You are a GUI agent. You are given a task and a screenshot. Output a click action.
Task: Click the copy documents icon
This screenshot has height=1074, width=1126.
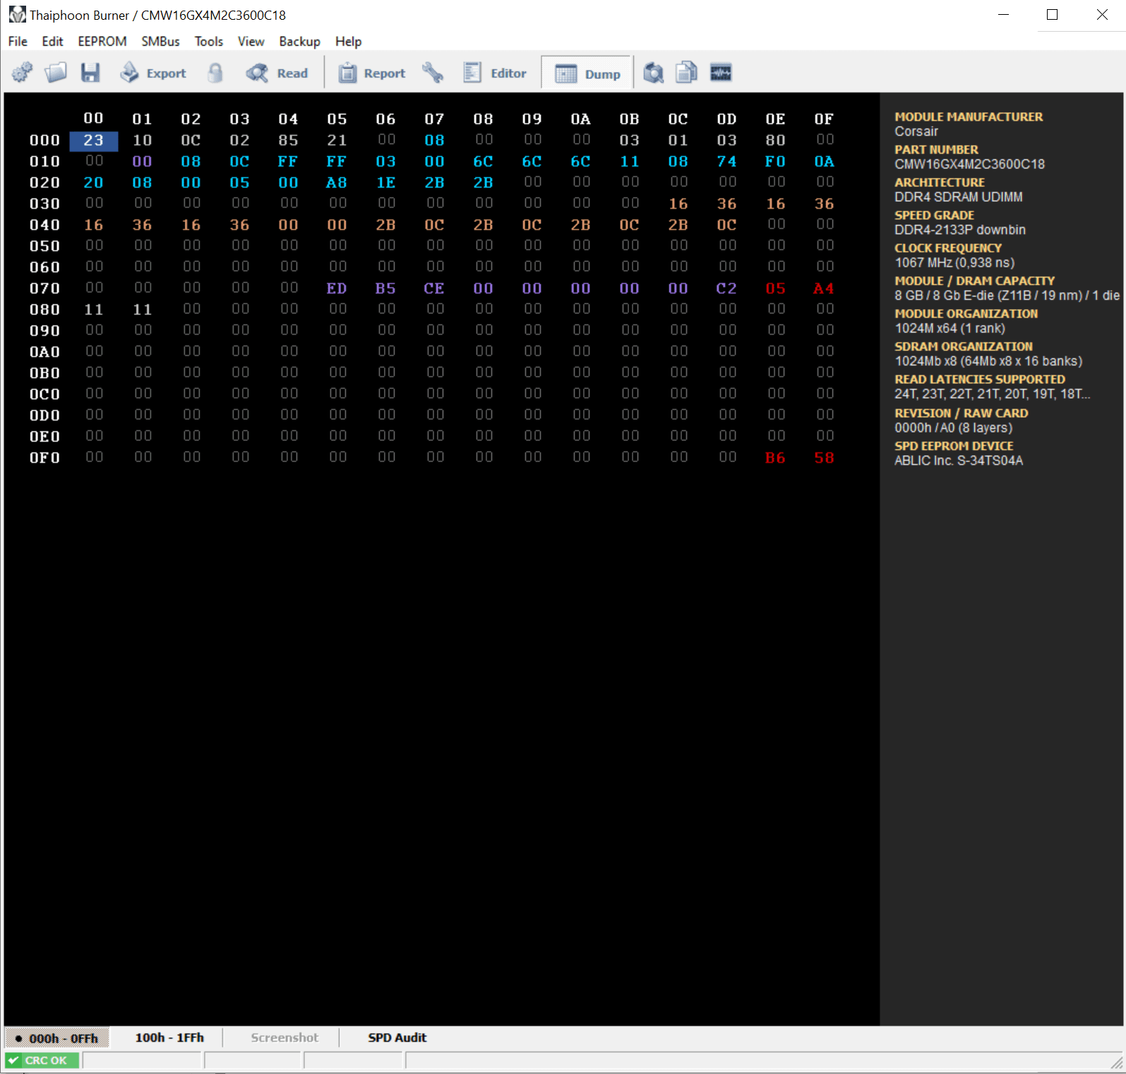686,73
